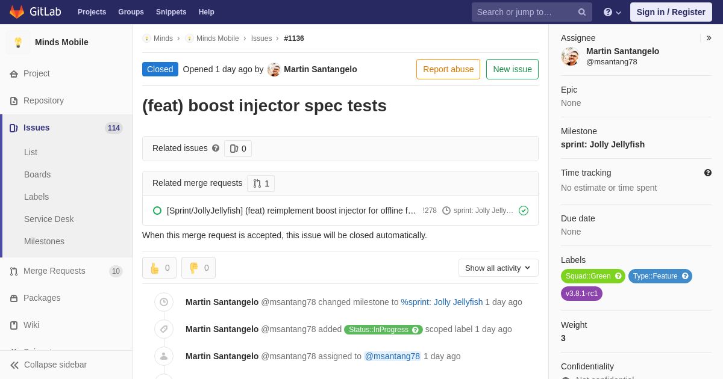Toggle thumbs down reaction

click(198, 268)
